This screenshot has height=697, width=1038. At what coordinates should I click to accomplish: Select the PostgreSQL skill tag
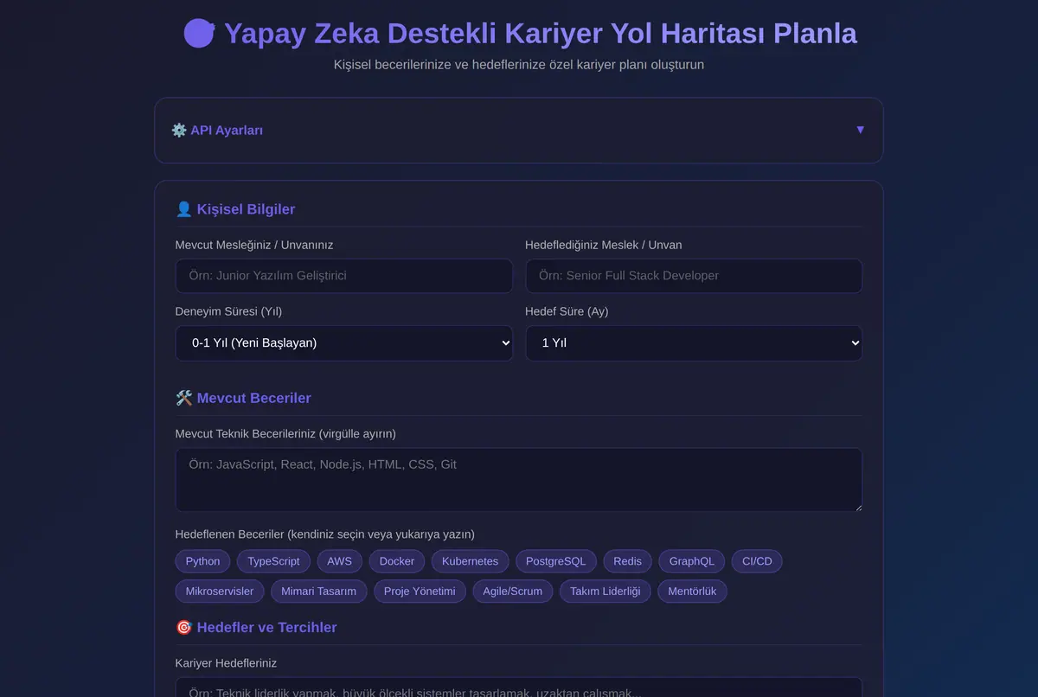click(x=556, y=561)
